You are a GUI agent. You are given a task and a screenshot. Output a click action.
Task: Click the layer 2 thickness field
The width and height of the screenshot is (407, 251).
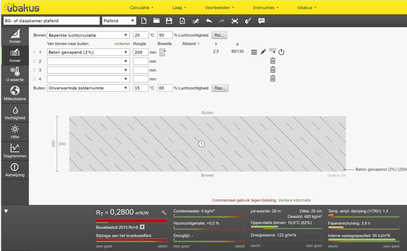pyautogui.click(x=140, y=61)
